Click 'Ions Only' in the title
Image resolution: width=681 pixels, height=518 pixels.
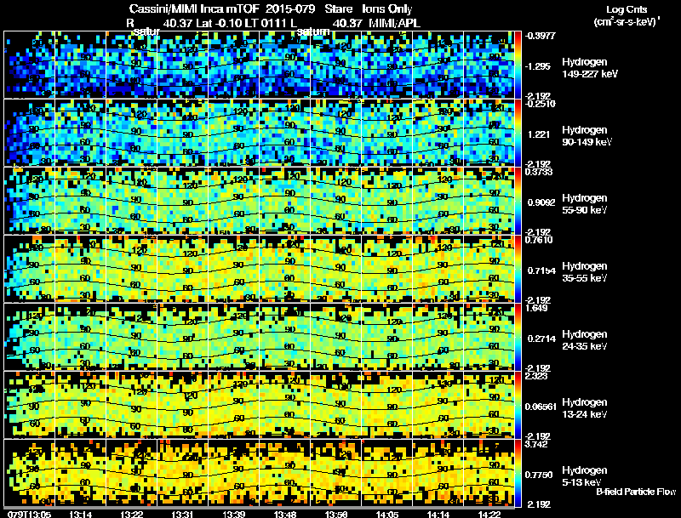pyautogui.click(x=387, y=9)
